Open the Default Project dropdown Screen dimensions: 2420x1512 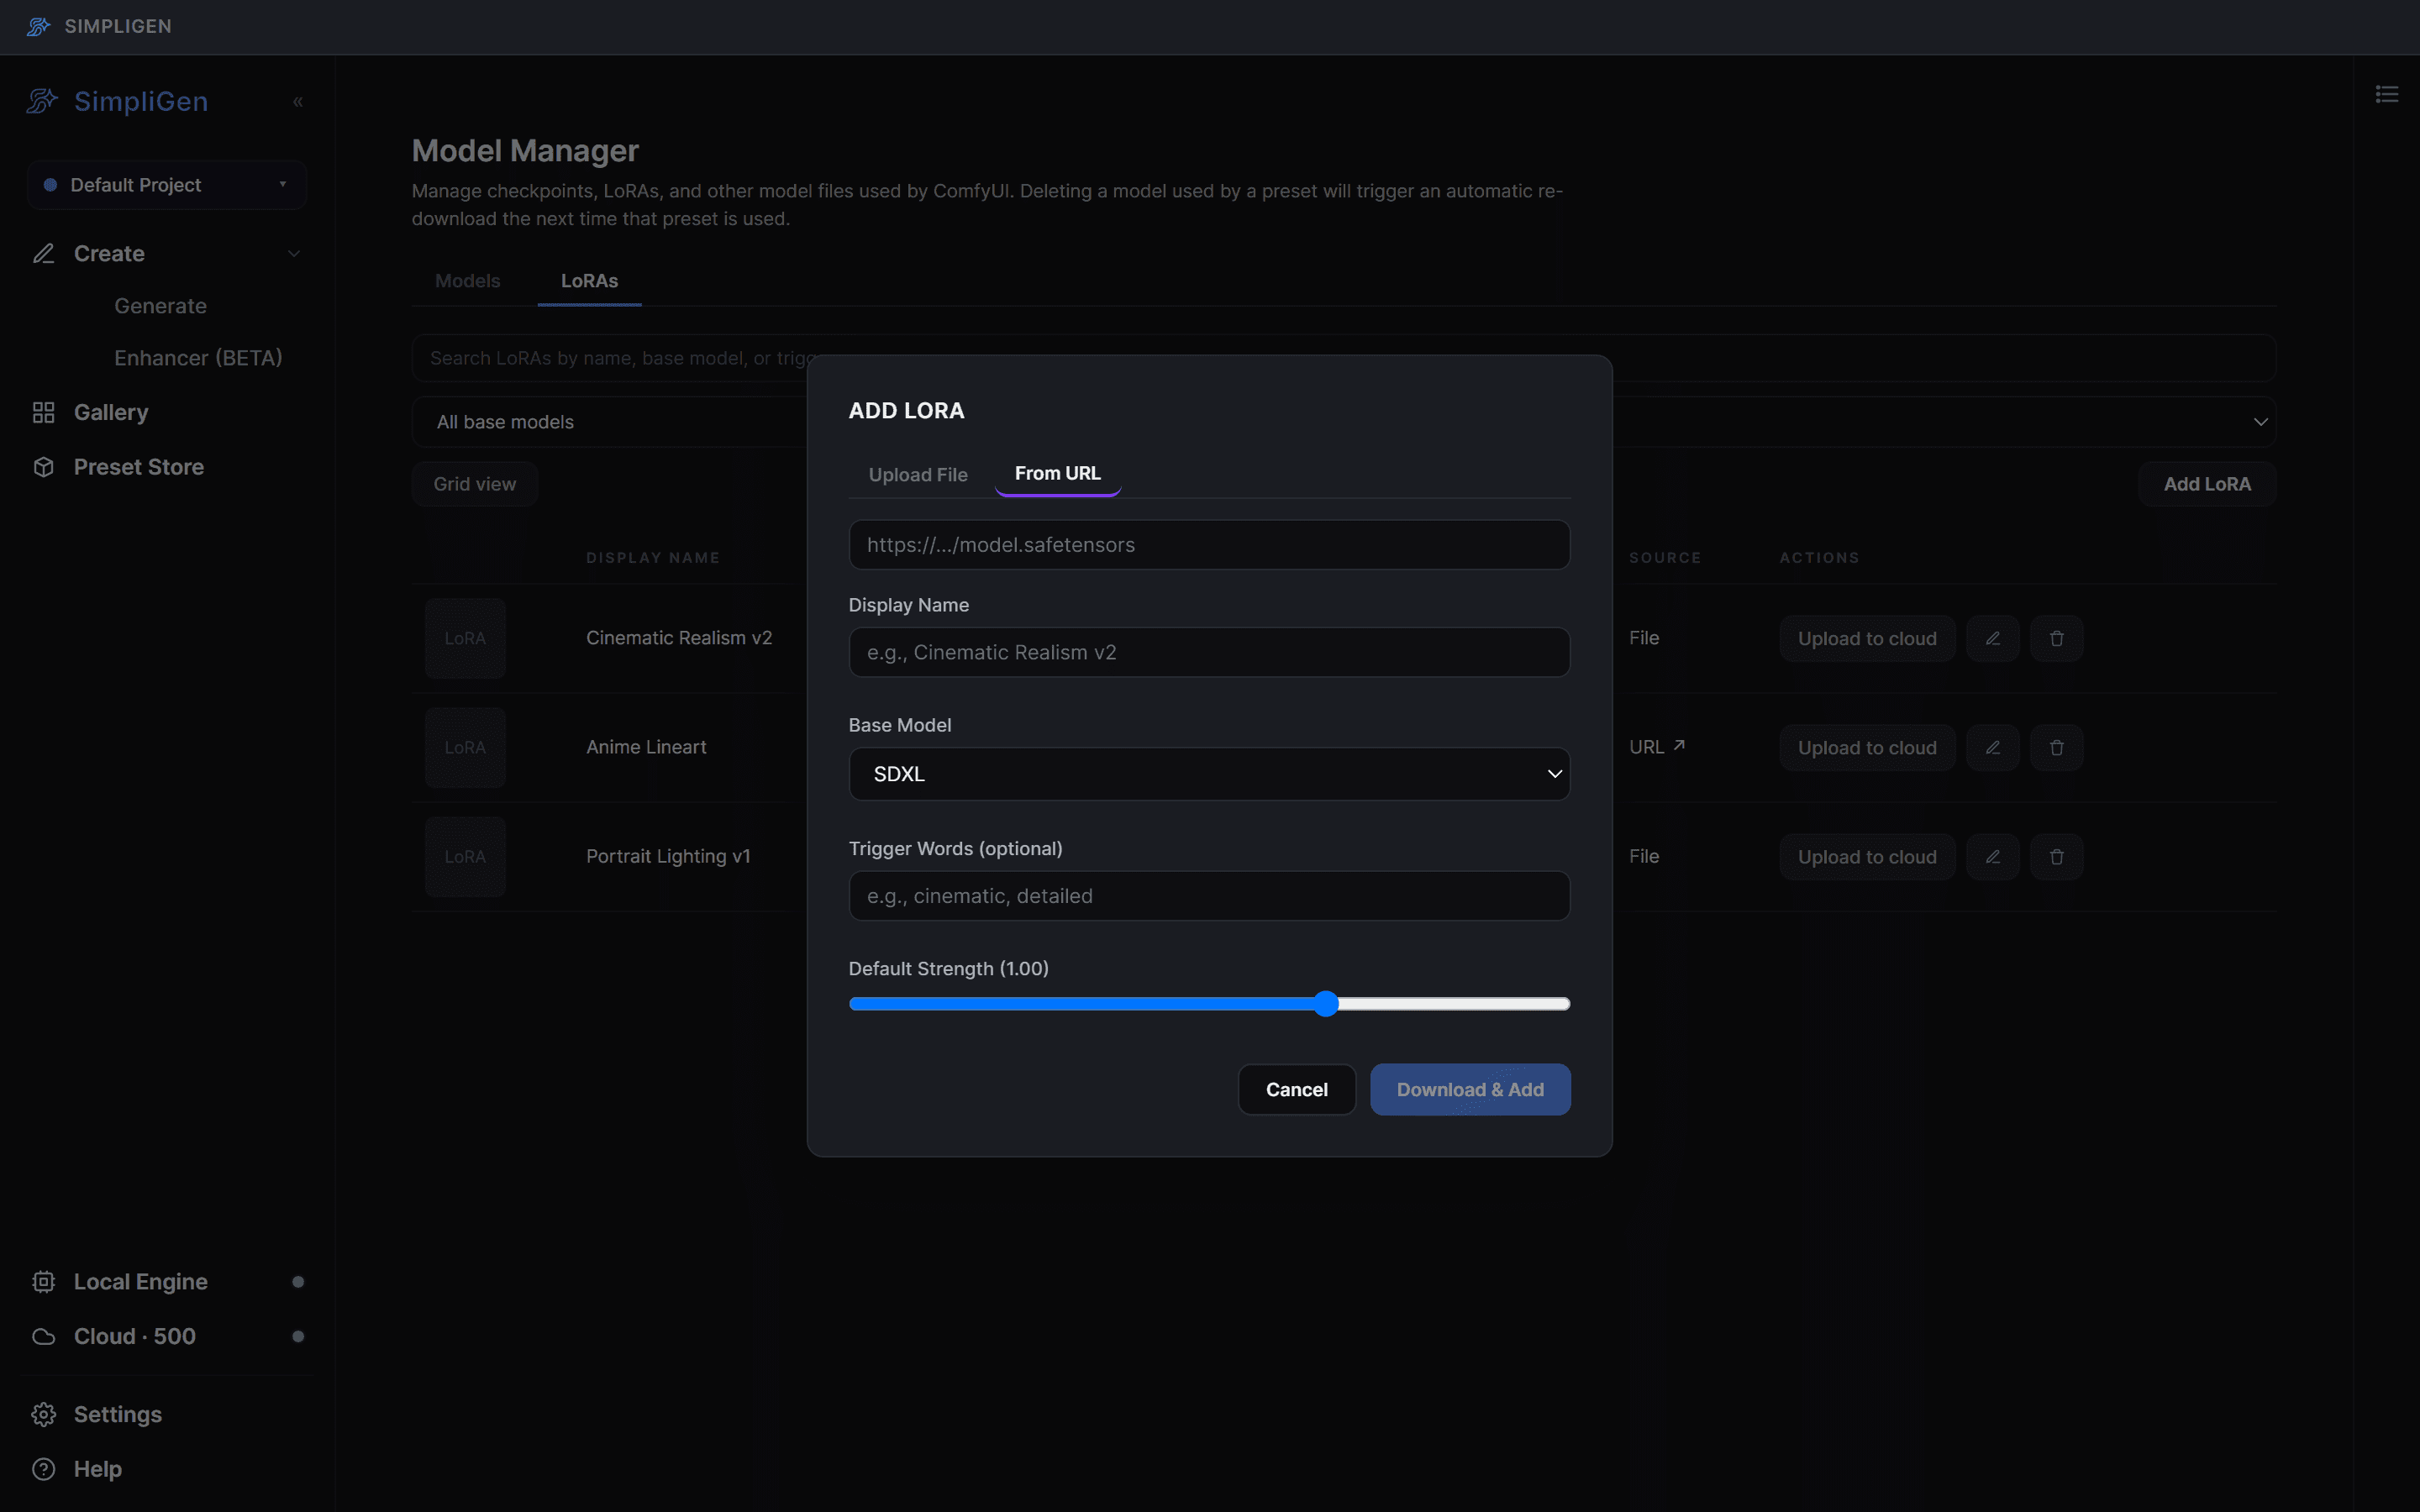tap(167, 185)
